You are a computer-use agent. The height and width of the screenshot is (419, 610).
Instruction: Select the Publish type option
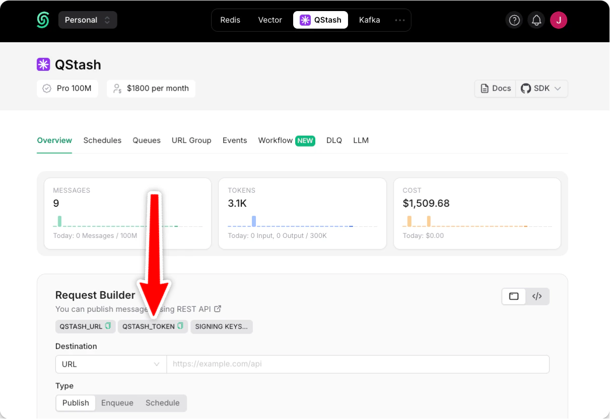[x=76, y=403]
